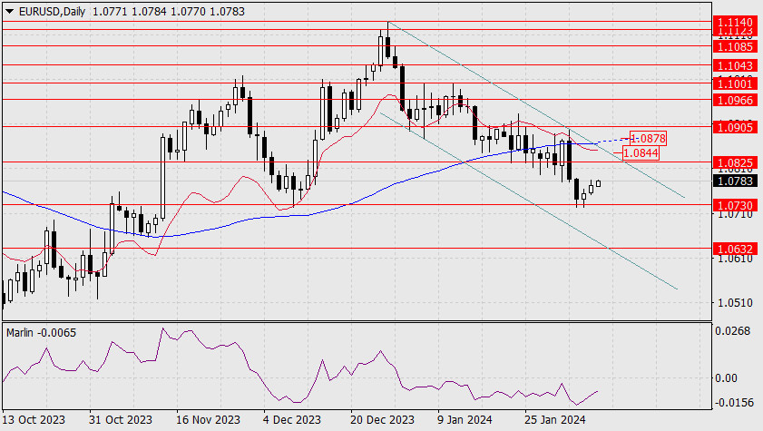
Task: Click the Marlin 0.00 zero-level scale value
Action: coord(726,378)
